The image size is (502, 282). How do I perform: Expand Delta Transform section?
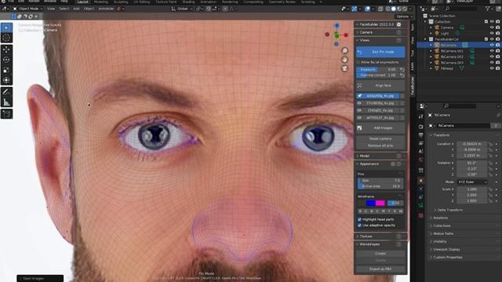tap(449, 210)
